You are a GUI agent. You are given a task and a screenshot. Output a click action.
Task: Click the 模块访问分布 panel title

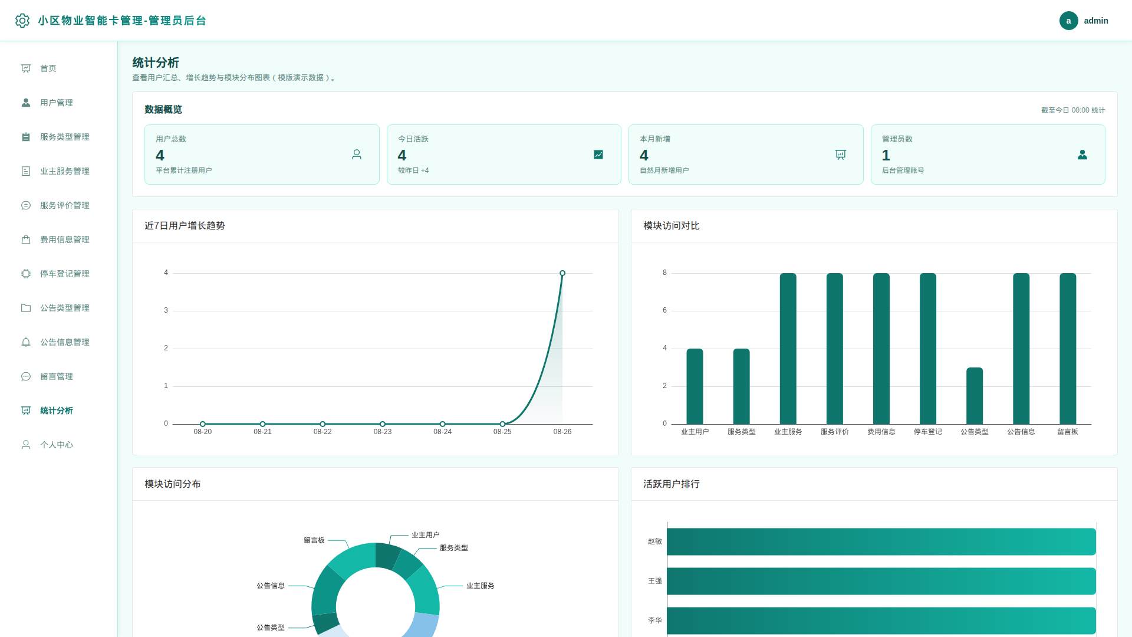pos(173,484)
